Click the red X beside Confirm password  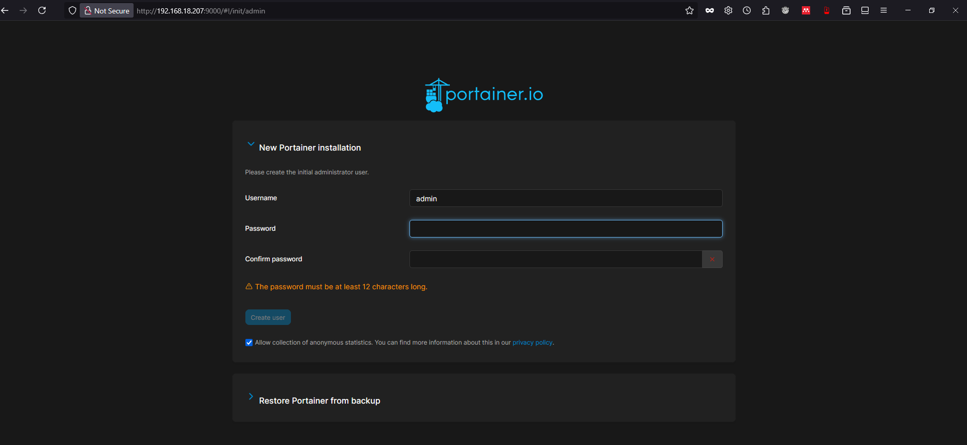(x=712, y=259)
